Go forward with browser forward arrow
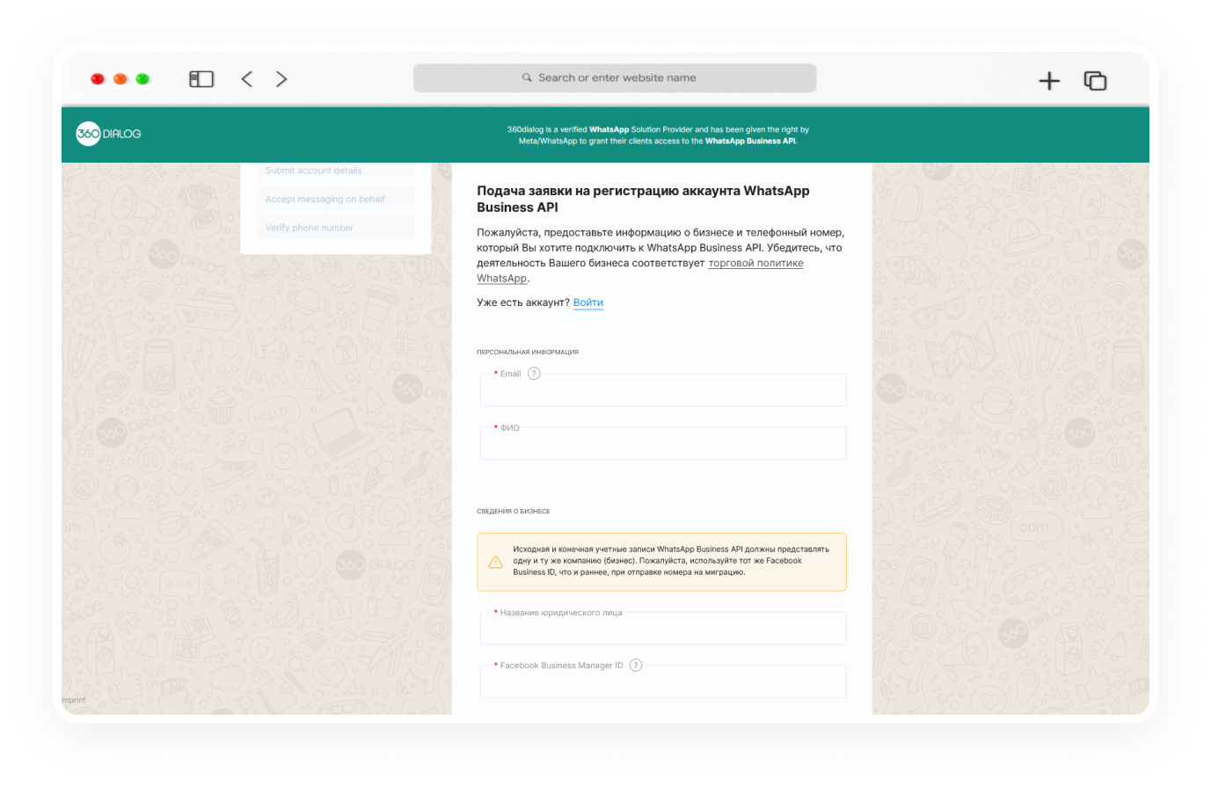The height and width of the screenshot is (786, 1211). (x=281, y=79)
